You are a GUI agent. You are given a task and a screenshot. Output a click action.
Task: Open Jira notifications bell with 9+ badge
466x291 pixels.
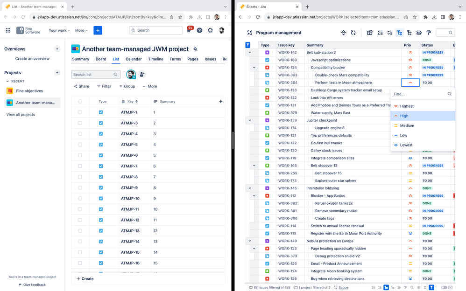[189, 30]
